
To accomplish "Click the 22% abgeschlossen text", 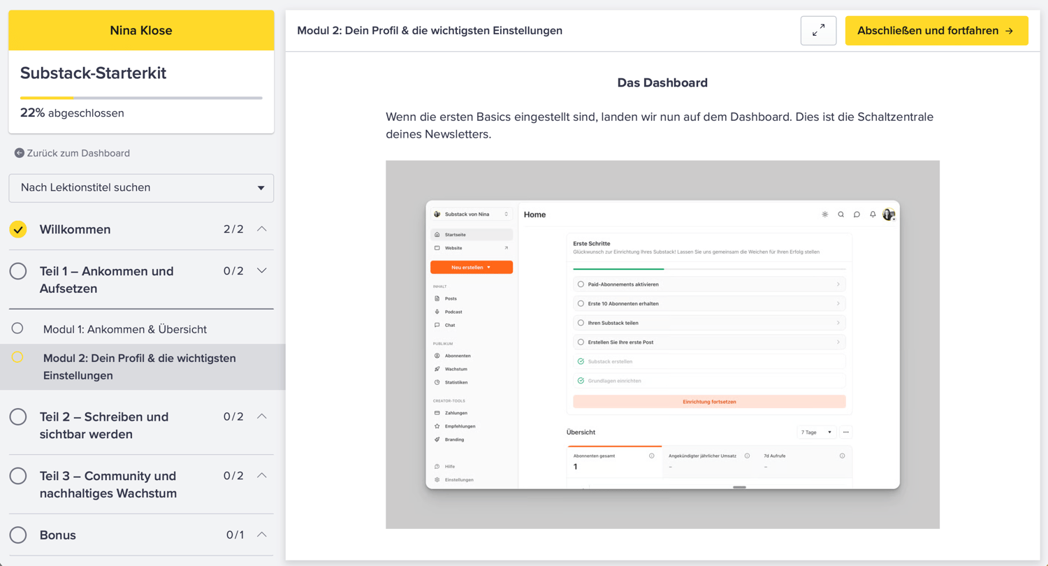I will point(72,113).
